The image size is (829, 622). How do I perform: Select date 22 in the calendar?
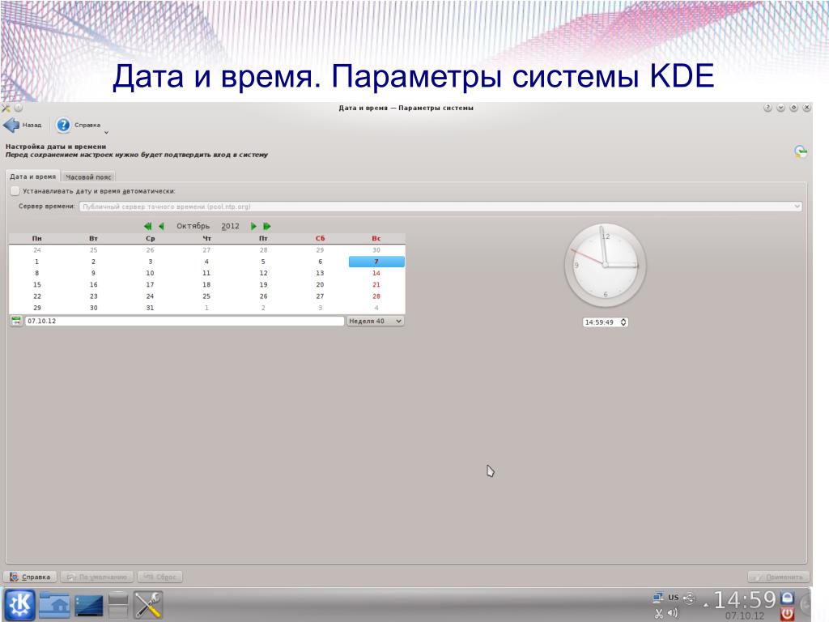click(37, 296)
